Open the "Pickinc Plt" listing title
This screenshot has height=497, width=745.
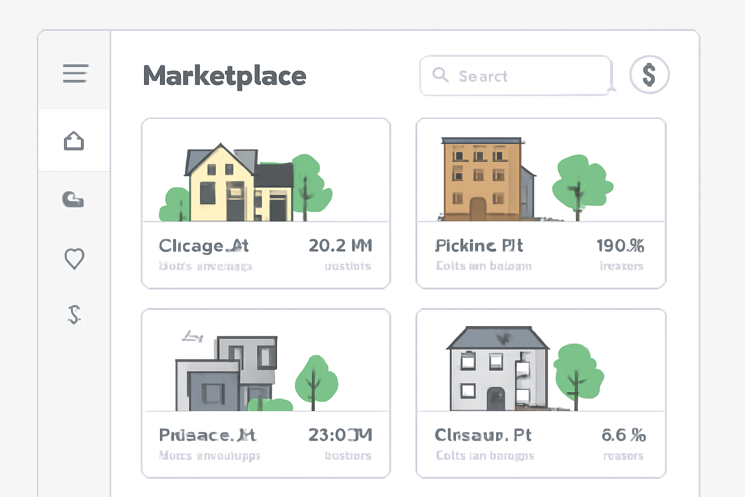tap(479, 246)
